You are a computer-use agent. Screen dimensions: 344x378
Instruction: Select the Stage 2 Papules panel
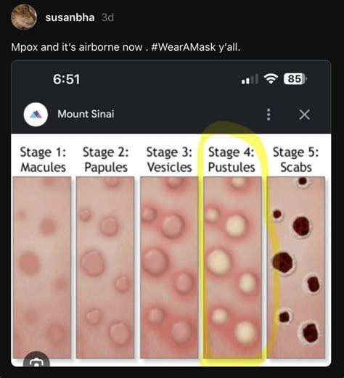coord(105,267)
